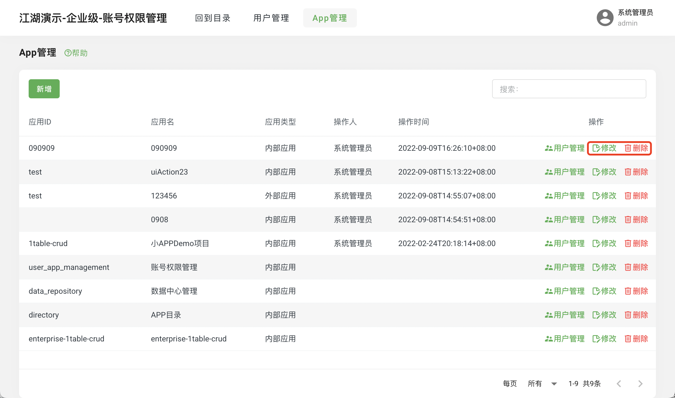Image resolution: width=675 pixels, height=398 pixels.
Task: Click trash delete icon for 123456 row
Action: point(628,196)
